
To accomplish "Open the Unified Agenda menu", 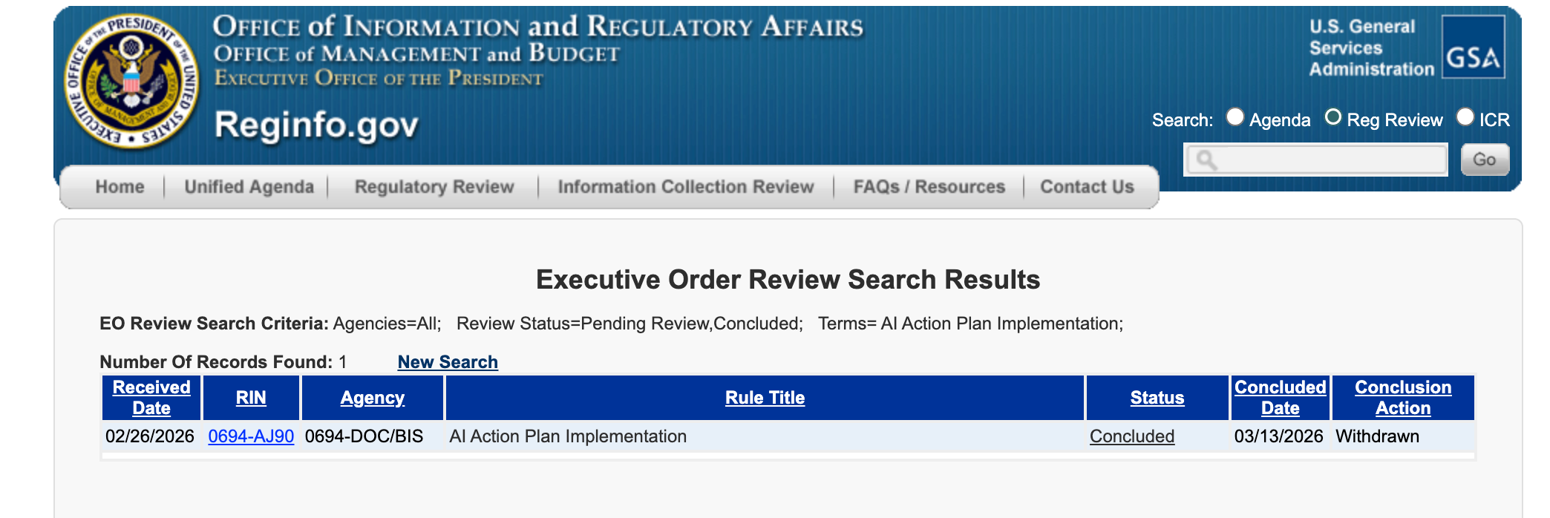I will (x=249, y=187).
